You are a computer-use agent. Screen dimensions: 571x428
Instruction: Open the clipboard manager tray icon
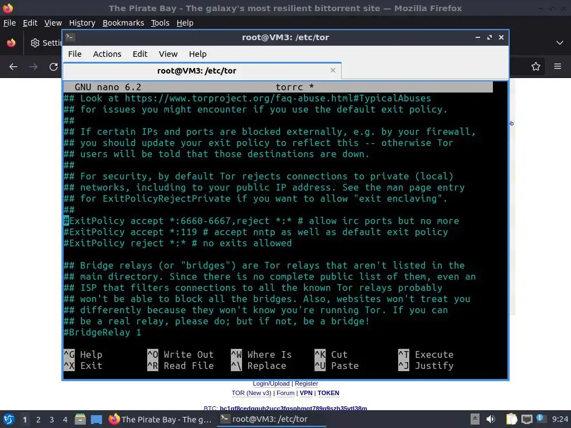[512, 419]
